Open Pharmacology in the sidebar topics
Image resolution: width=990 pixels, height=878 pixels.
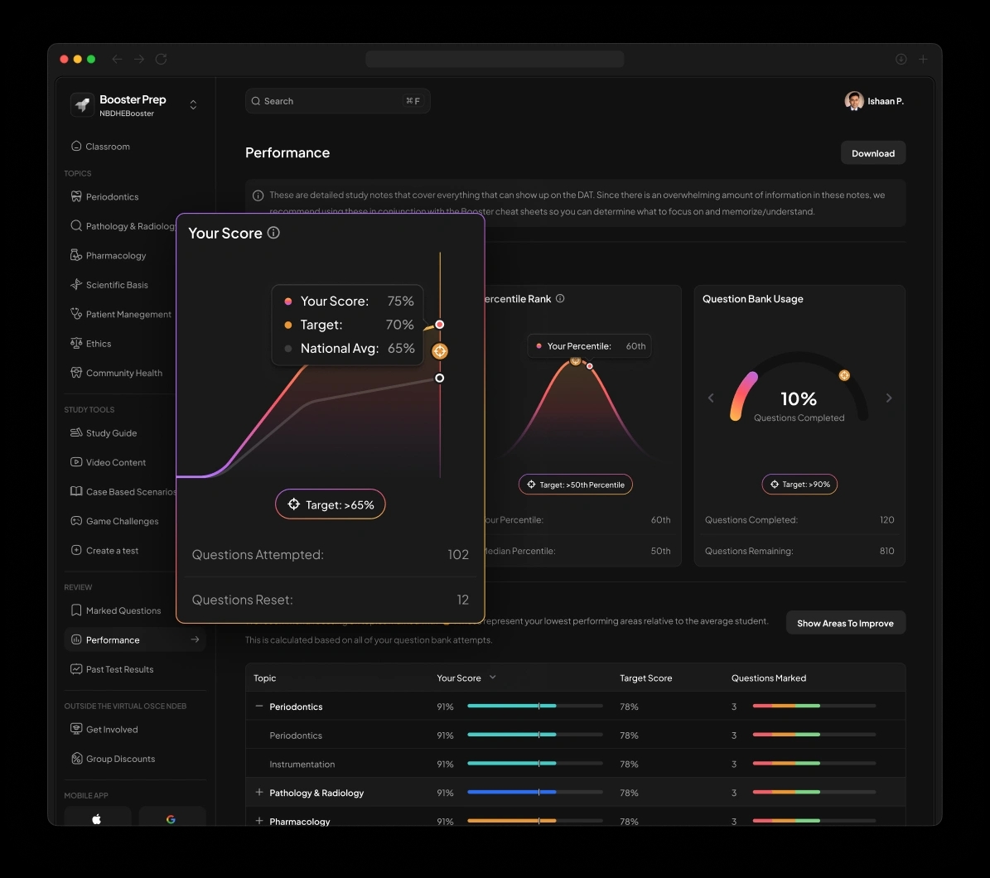pyautogui.click(x=109, y=256)
